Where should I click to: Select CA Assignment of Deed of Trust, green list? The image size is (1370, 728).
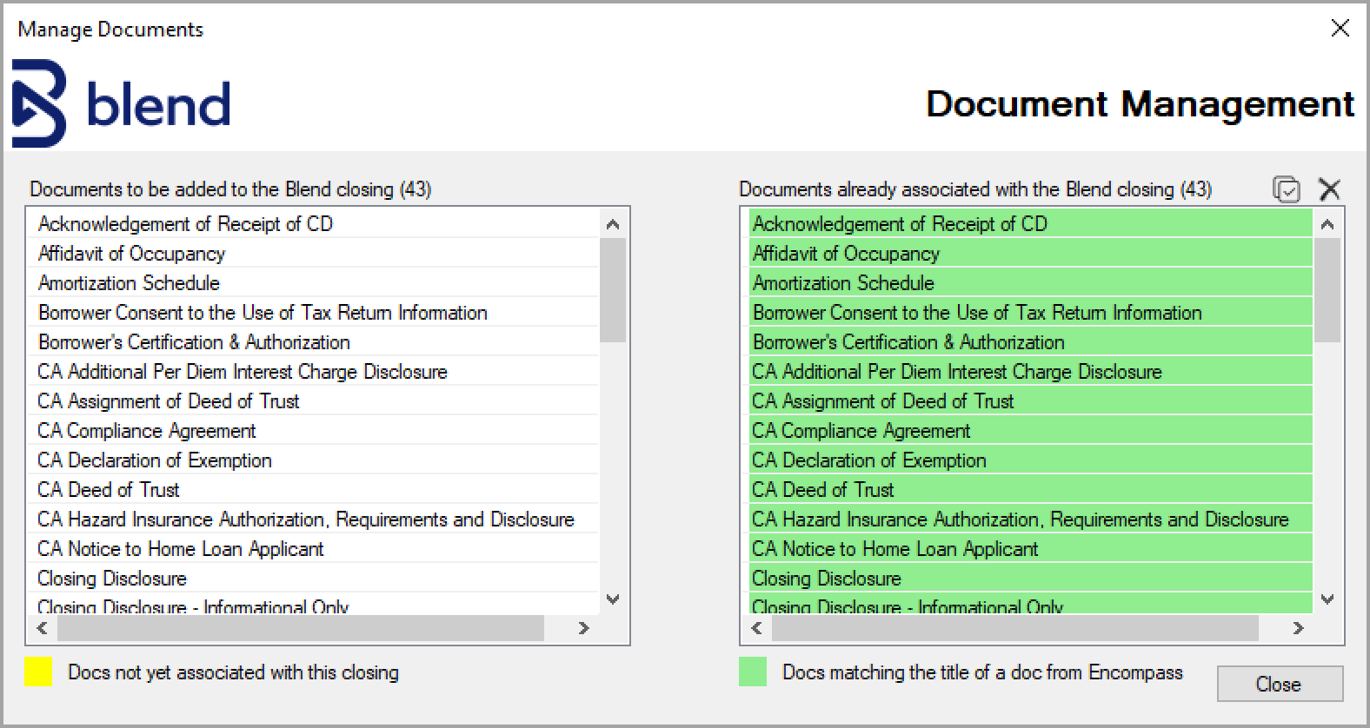coord(1031,401)
